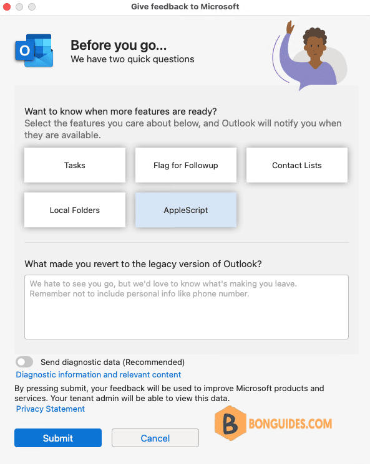Select the Local Folders tile

pyautogui.click(x=75, y=210)
